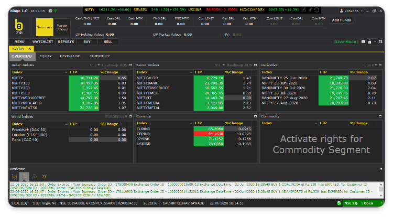The width and height of the screenshot is (393, 217).
Task: Lock the application with padlock icon
Action: tap(369, 41)
